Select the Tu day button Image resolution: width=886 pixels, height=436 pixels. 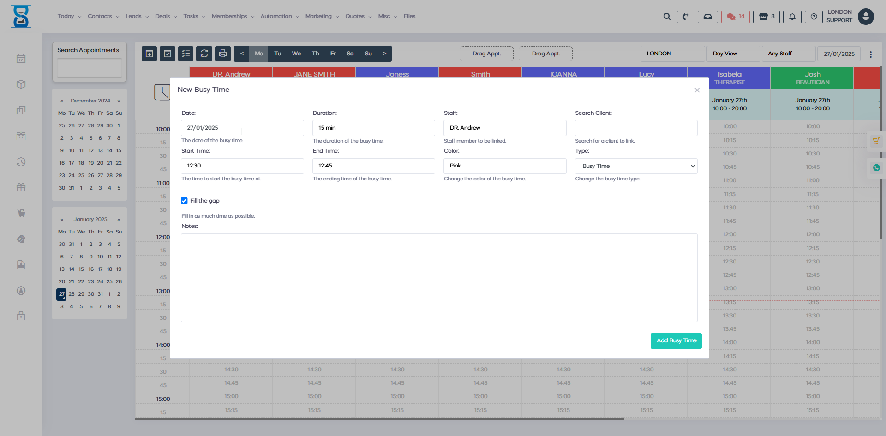pos(277,54)
